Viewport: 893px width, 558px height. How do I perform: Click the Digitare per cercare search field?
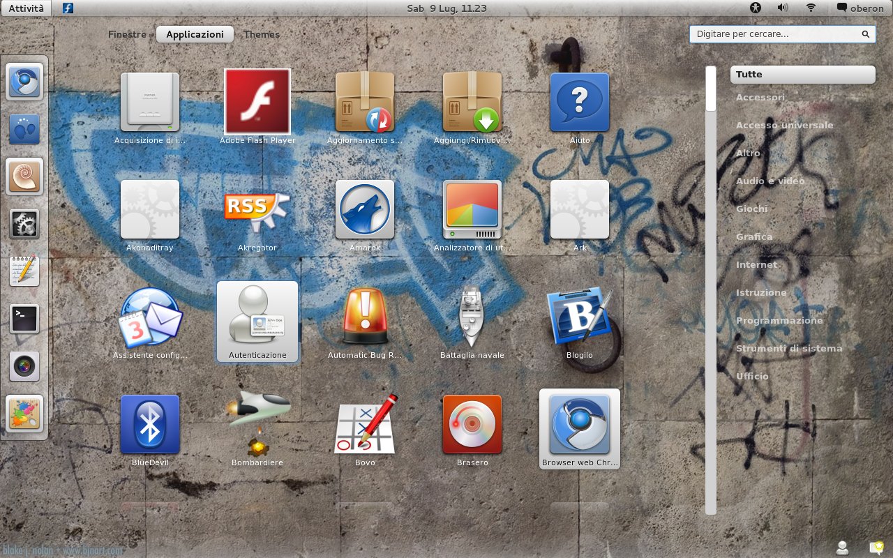tap(783, 34)
